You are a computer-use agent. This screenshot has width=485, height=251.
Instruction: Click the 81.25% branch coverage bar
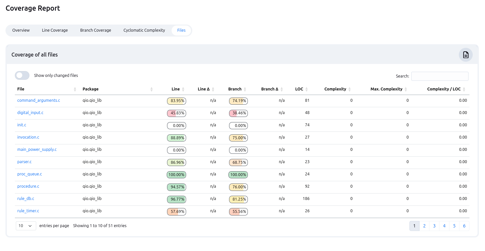click(238, 199)
